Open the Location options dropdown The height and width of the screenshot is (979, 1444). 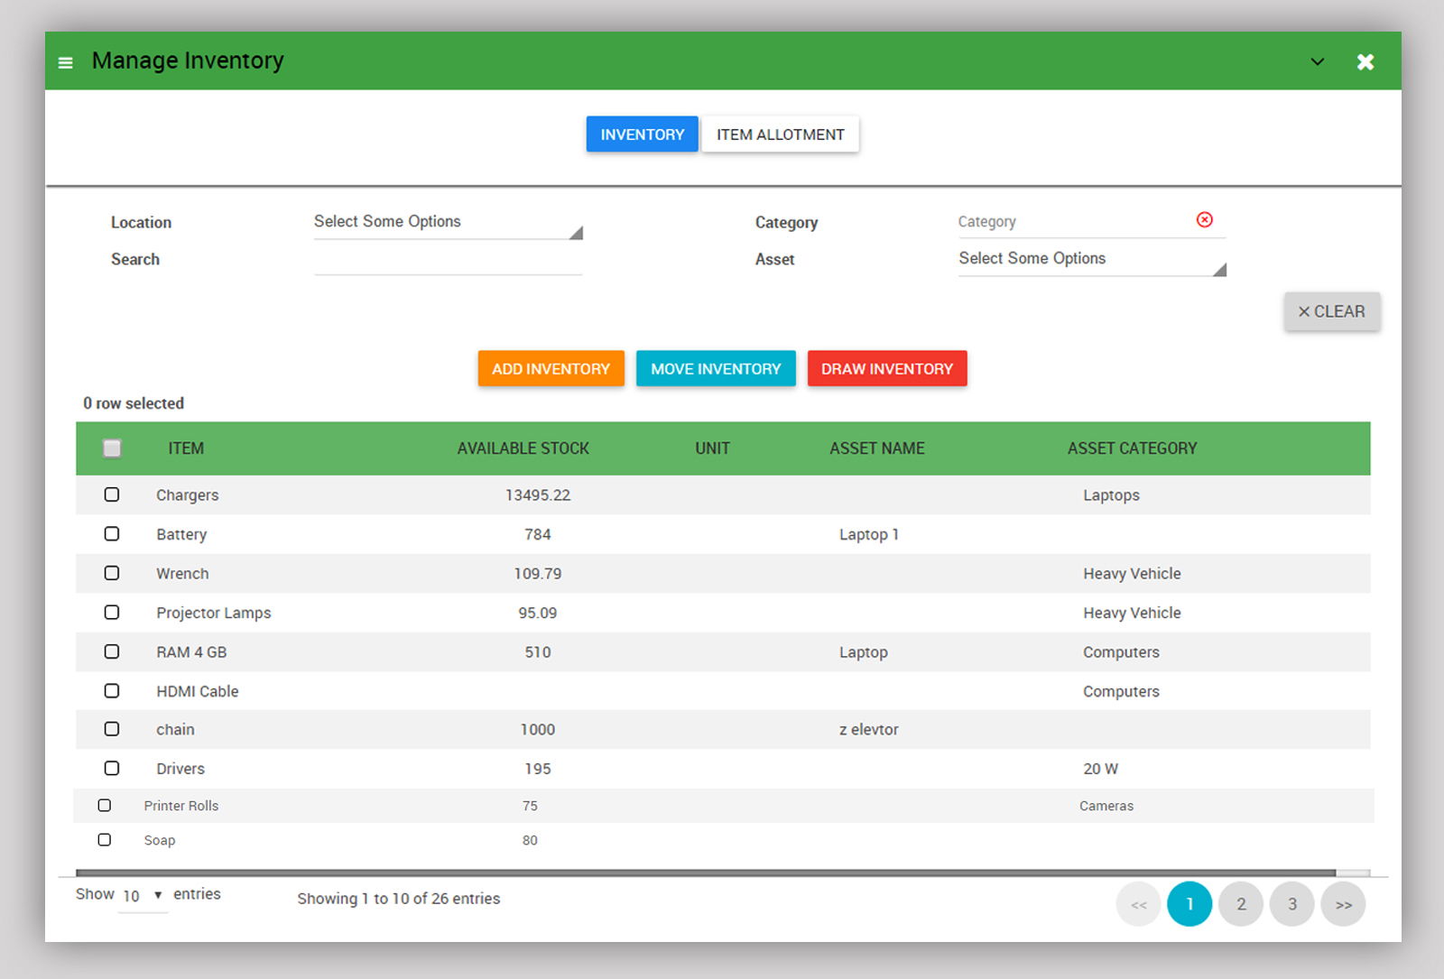(x=448, y=222)
